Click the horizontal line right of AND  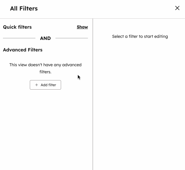point(72,38)
